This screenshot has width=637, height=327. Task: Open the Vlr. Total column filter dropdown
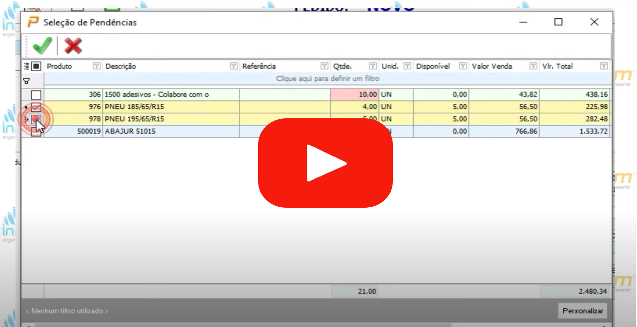pyautogui.click(x=604, y=66)
